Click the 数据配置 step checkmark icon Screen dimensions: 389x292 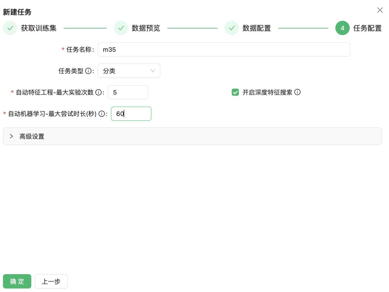tap(232, 28)
